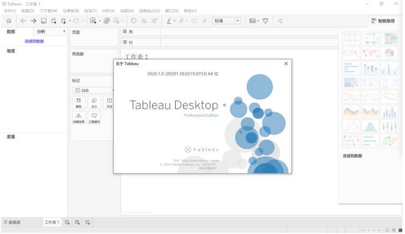The image size is (405, 234).
Task: Expand the 标准 view fit dropdown
Action: [x=226, y=21]
